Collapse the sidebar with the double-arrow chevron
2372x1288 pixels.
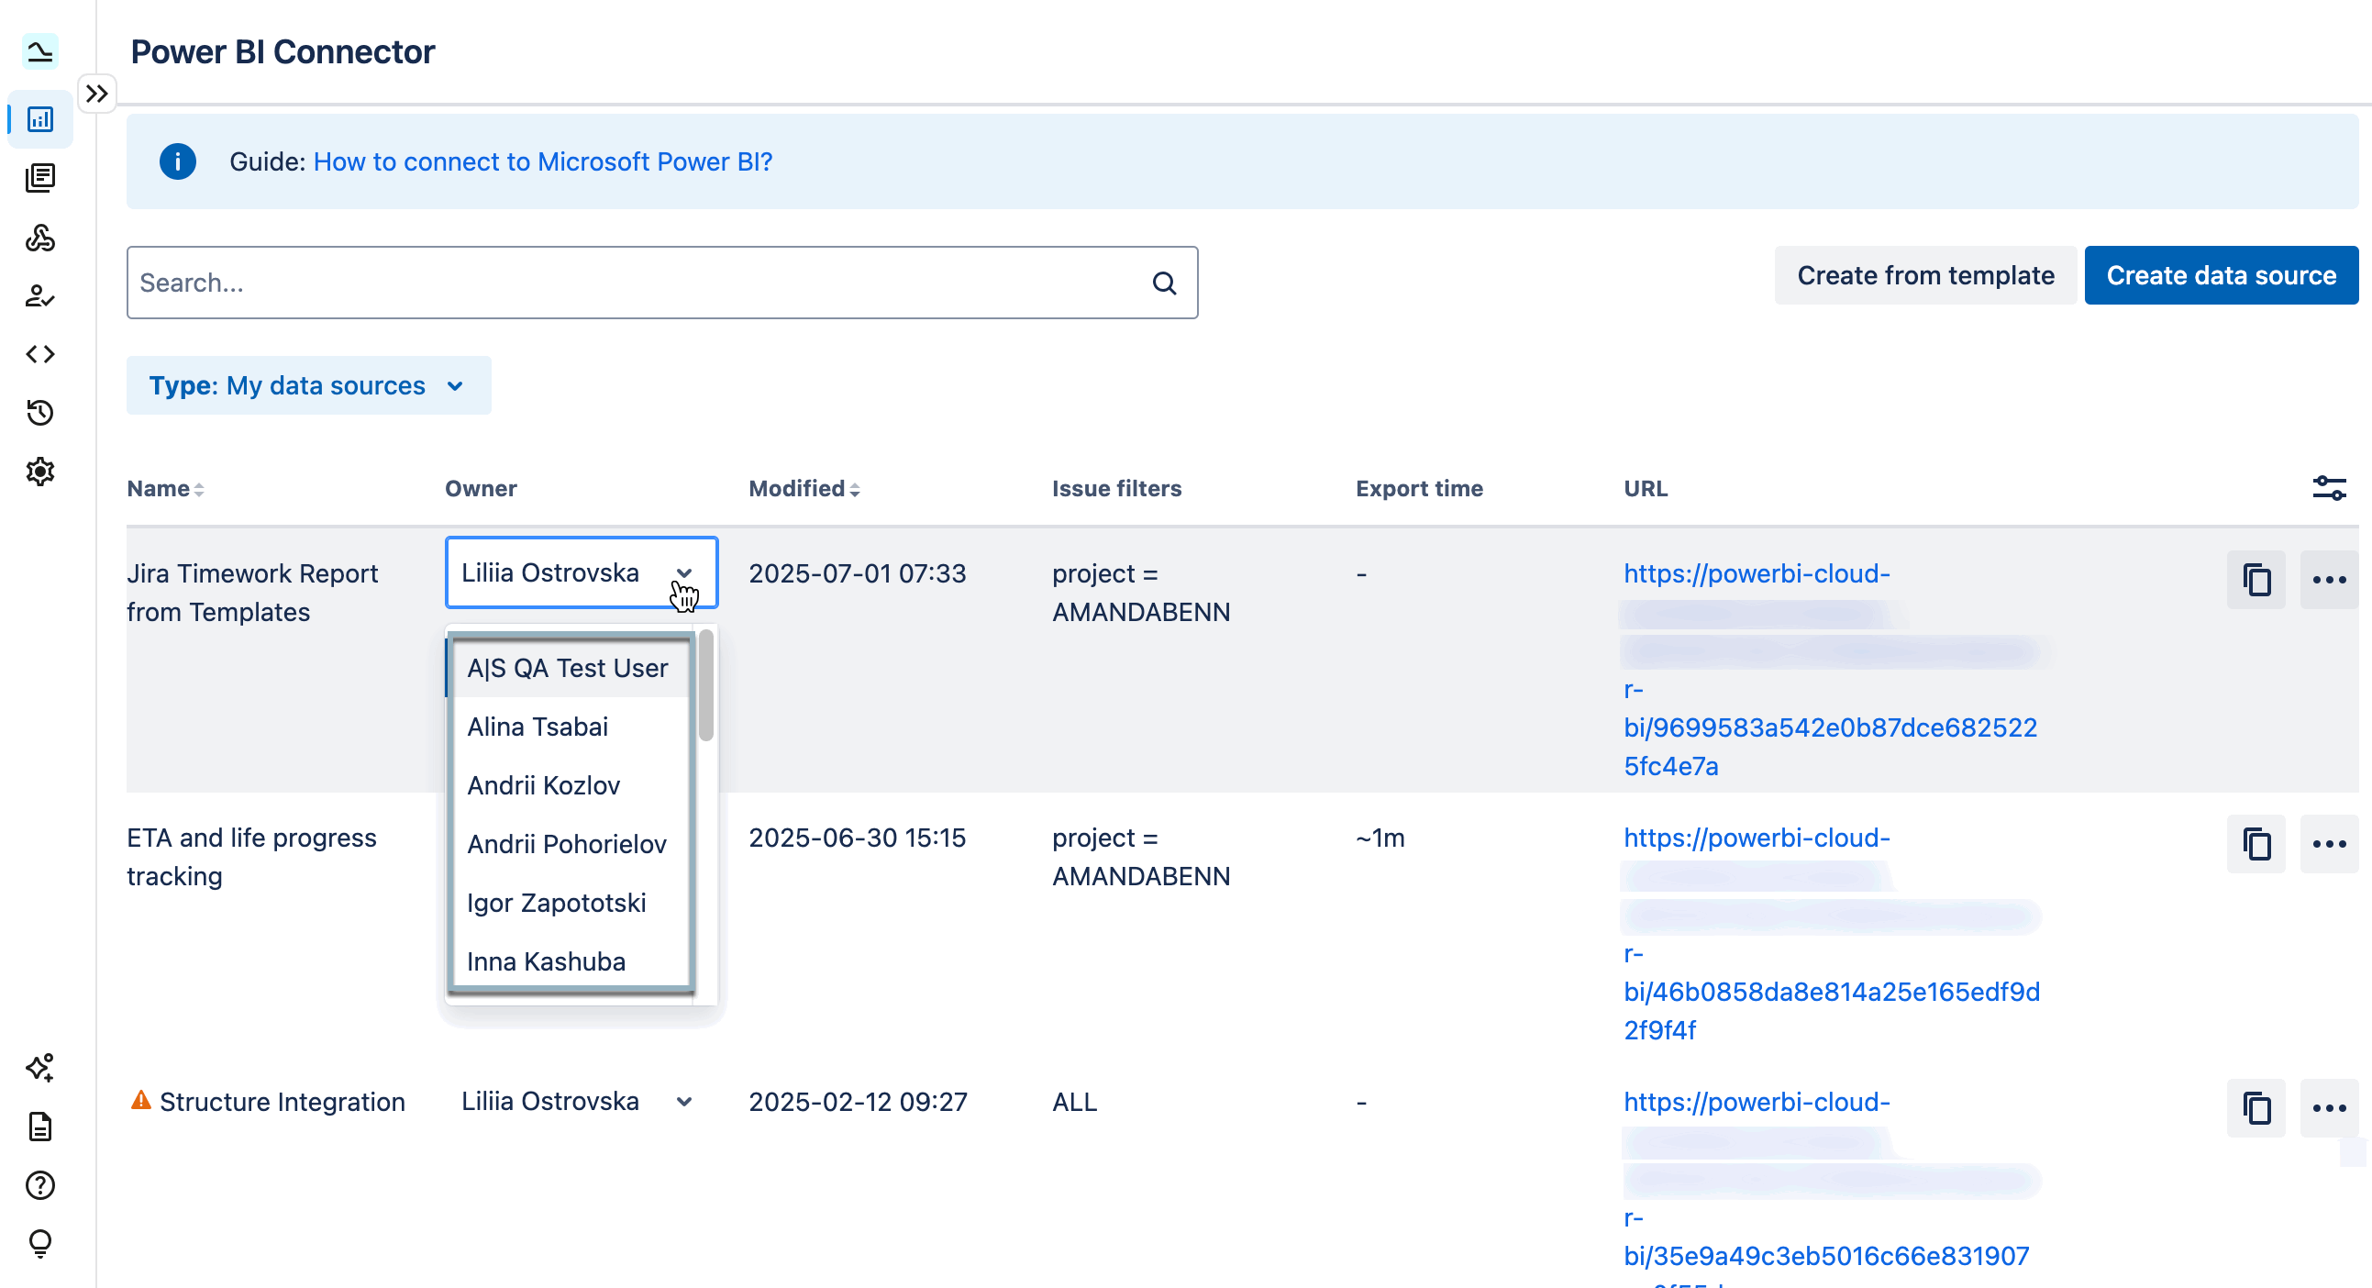coord(96,92)
